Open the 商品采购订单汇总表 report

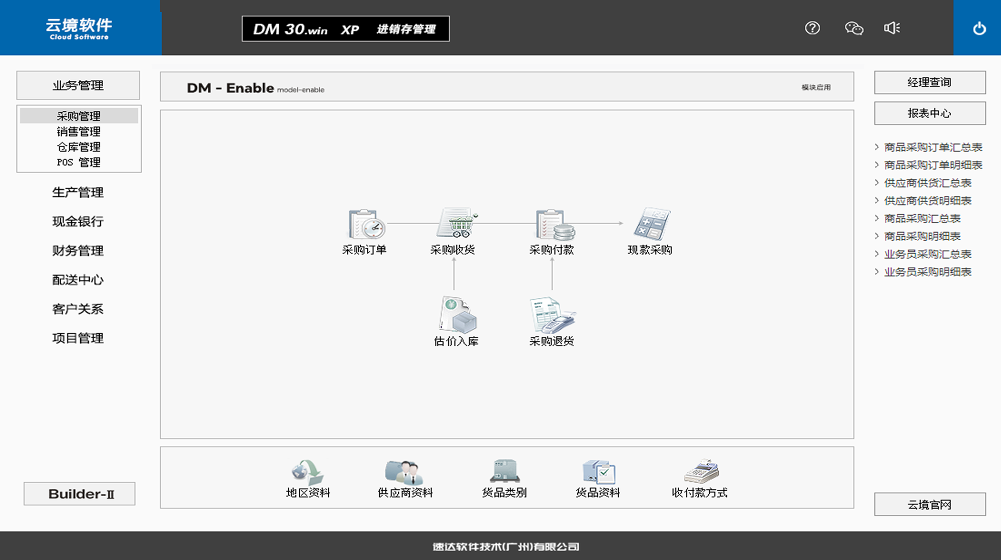[933, 147]
